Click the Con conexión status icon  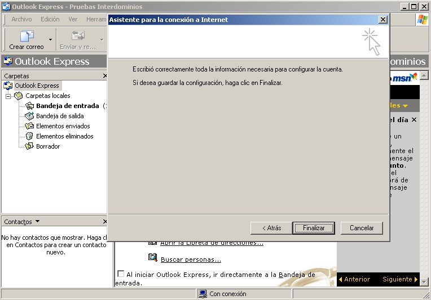click(203, 294)
